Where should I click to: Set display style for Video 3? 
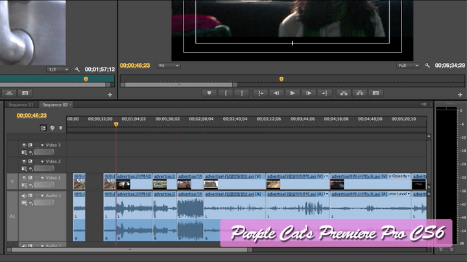tap(24, 152)
